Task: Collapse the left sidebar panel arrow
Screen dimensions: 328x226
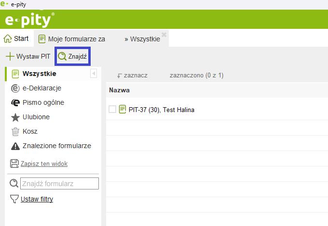Action: coord(94,74)
